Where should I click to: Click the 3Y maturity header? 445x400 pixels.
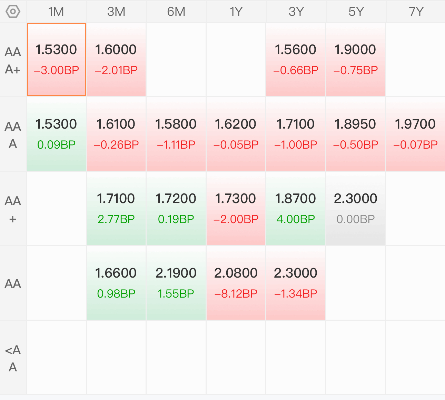click(296, 12)
